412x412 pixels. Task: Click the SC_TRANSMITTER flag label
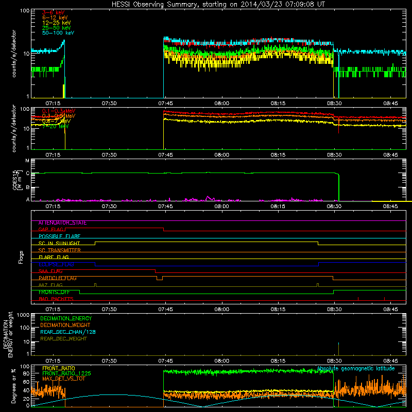(x=60, y=250)
